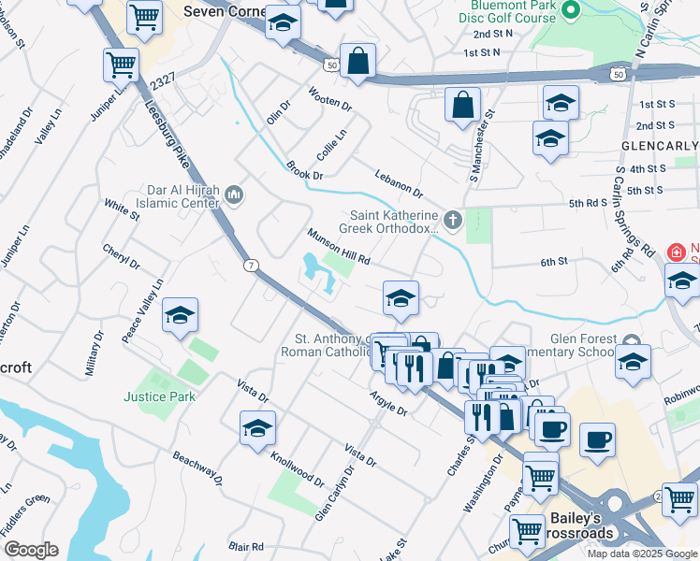Screen dimensions: 700x561
Task: Click the 2327 route number label
Action: (163, 81)
